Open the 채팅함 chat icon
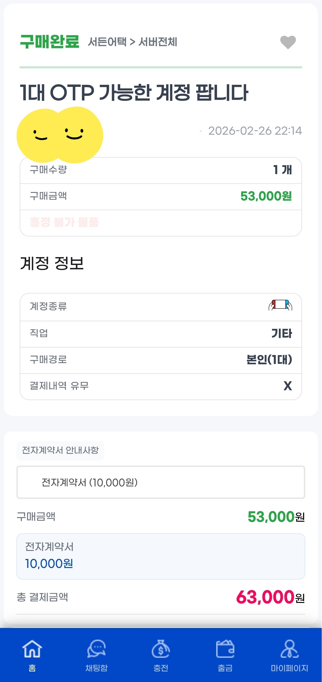The height and width of the screenshot is (682, 322). (96, 649)
